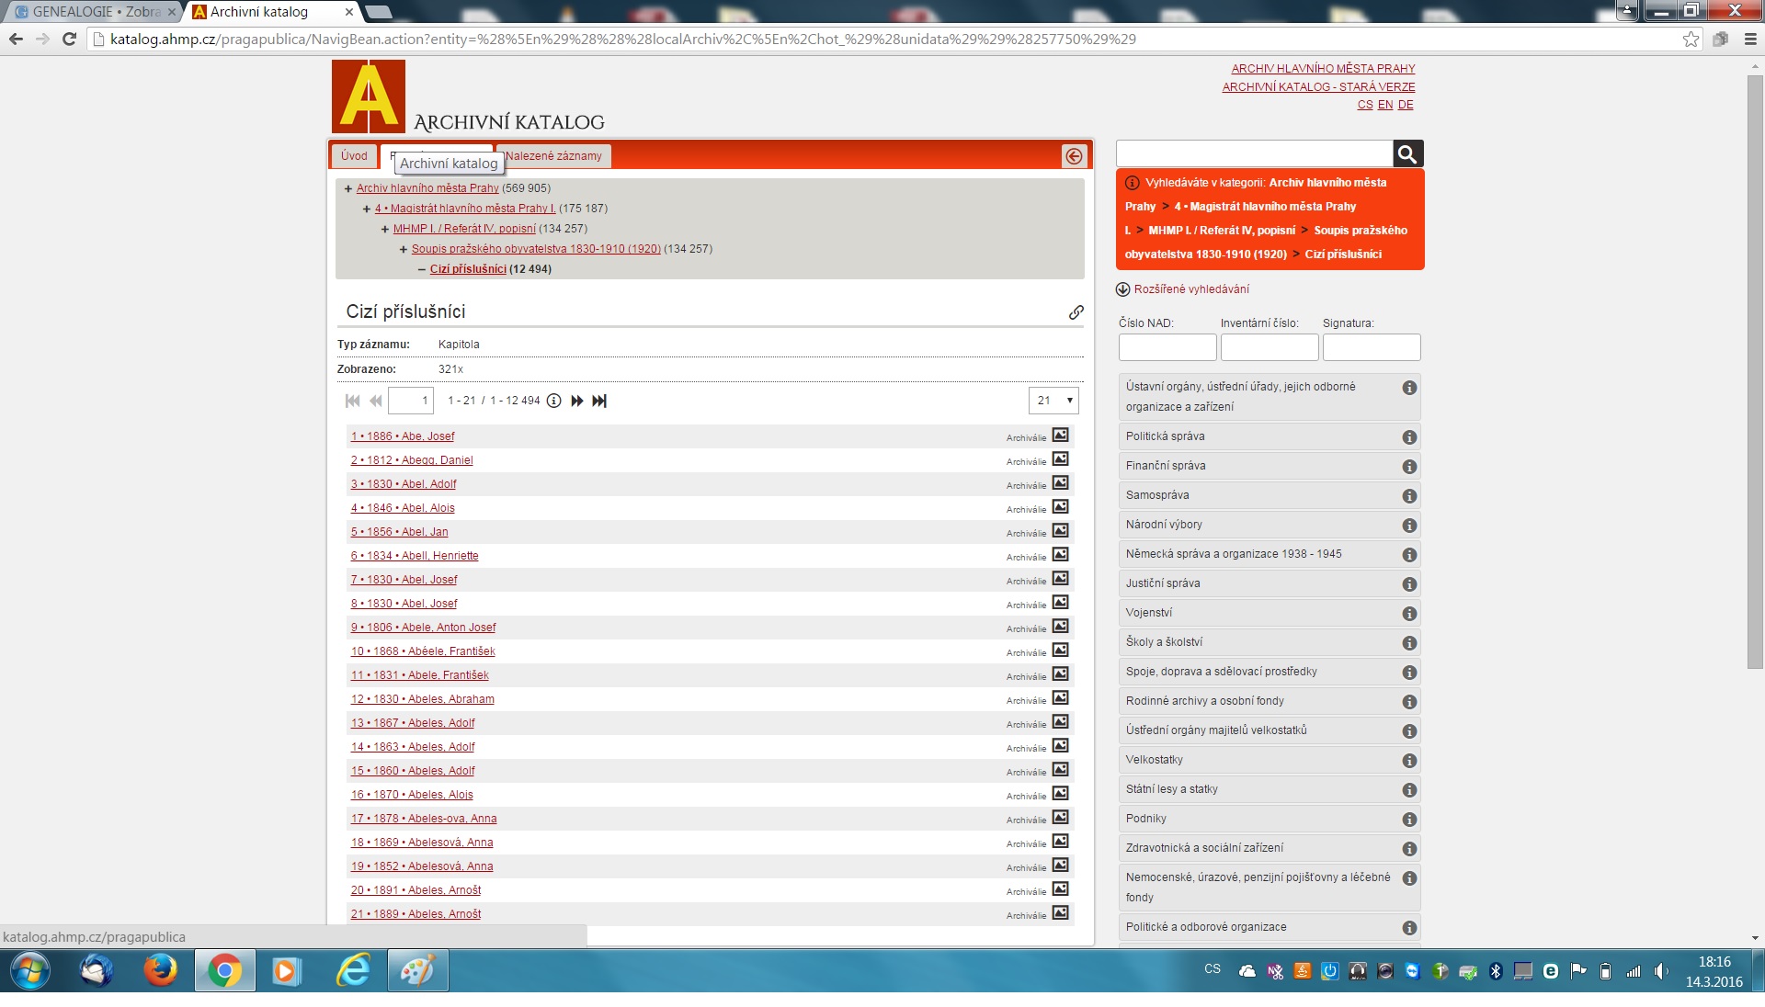Expand Archiv hlavního města Prahy tree node
1765x1007 pixels.
point(348,188)
